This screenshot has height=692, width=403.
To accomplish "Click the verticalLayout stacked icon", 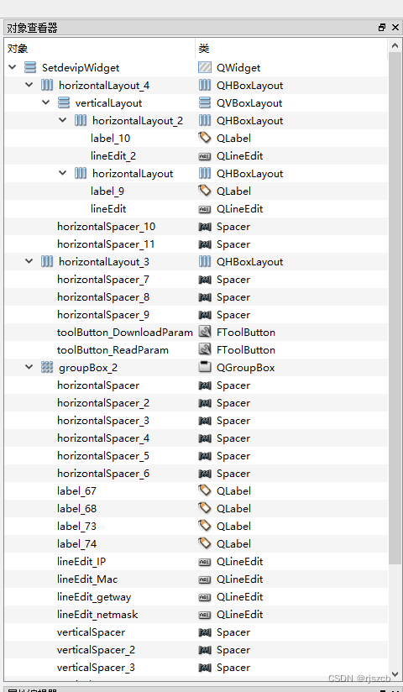I will coord(64,102).
